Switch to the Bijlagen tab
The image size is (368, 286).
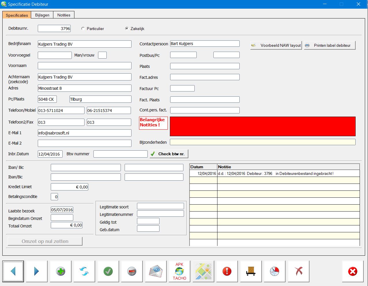click(x=42, y=15)
